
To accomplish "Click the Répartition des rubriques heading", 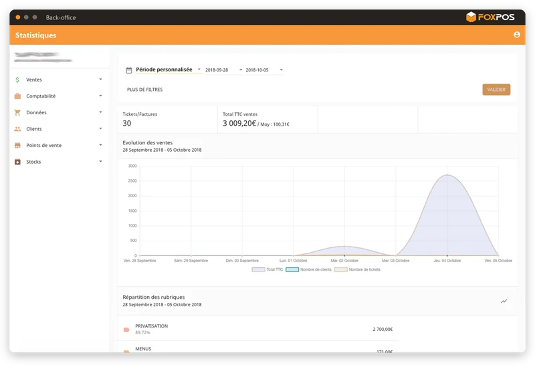I will click(154, 297).
